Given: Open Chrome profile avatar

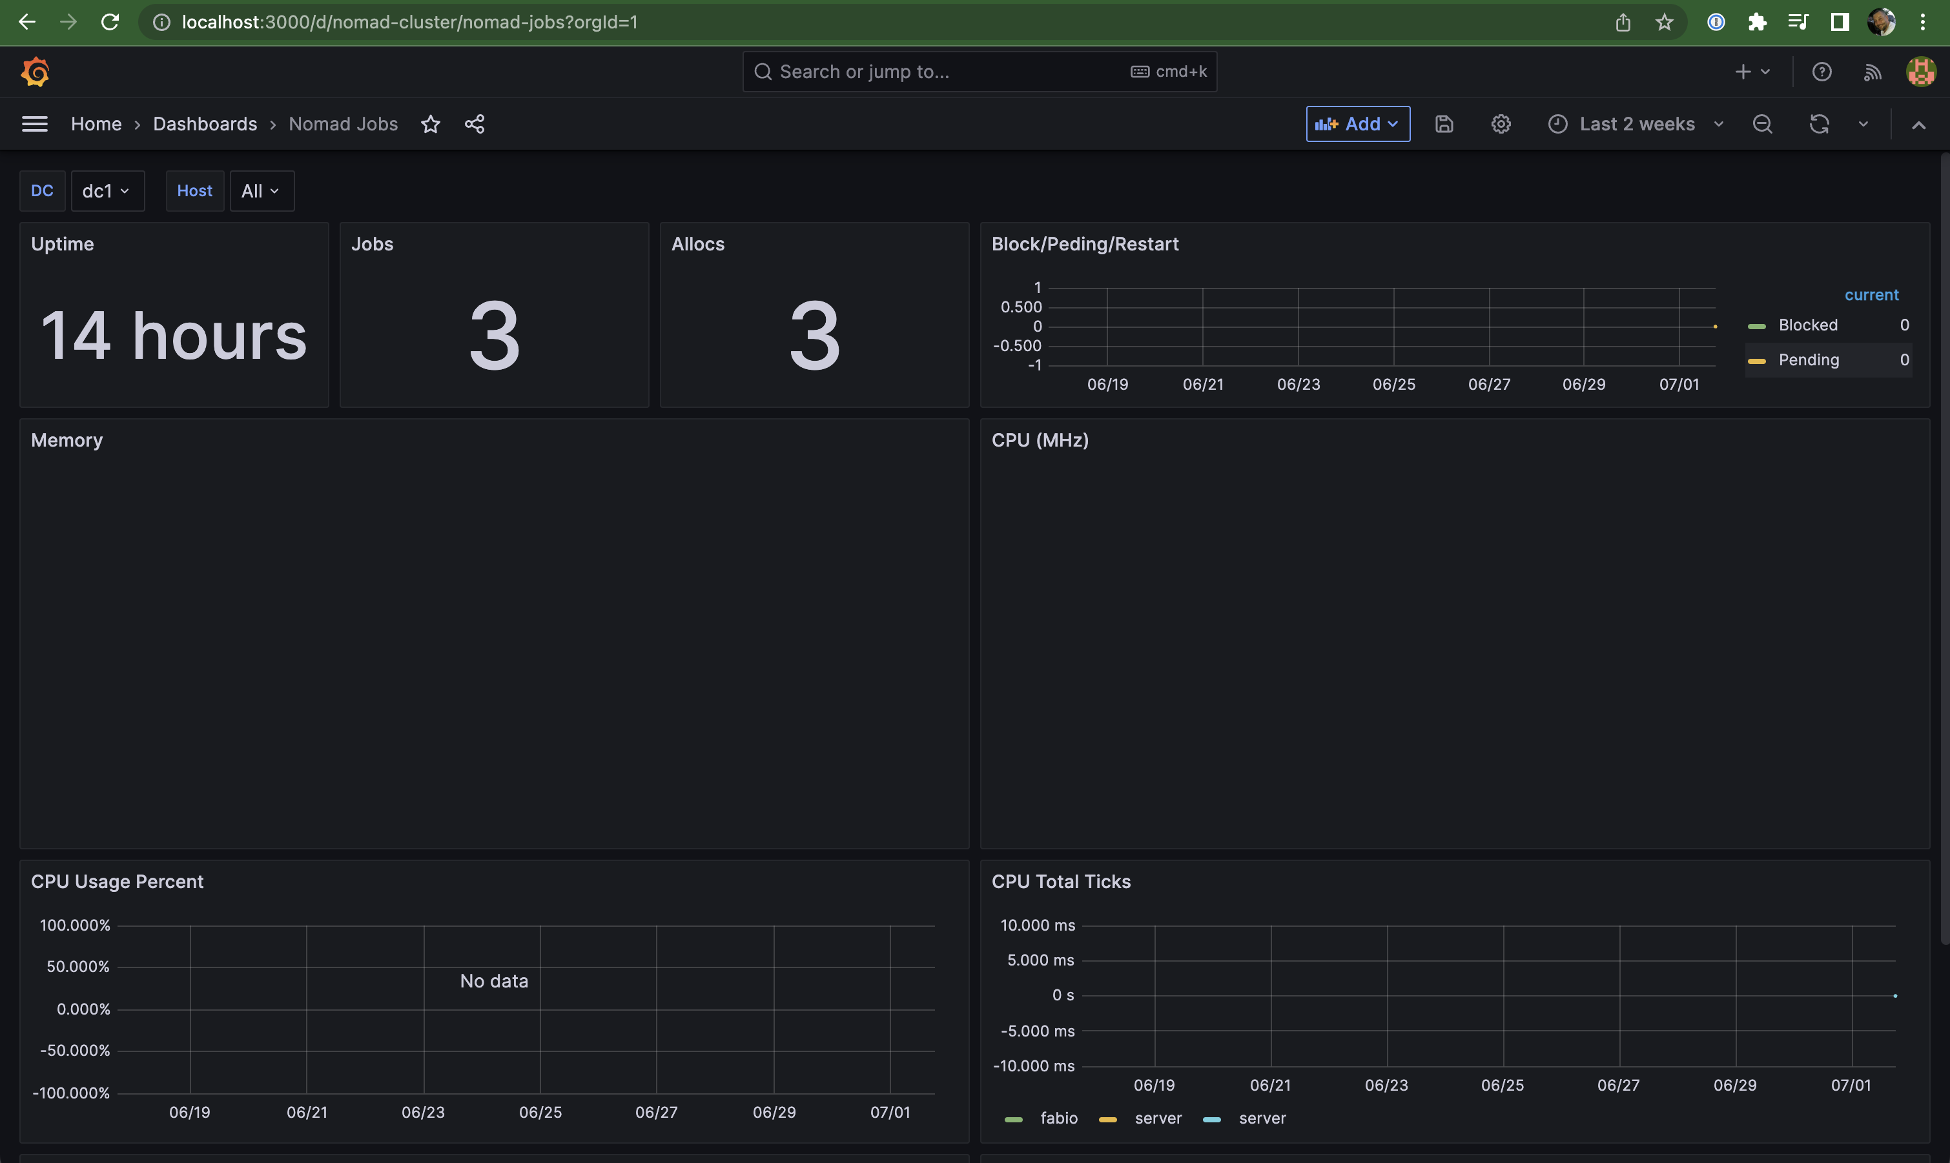Looking at the screenshot, I should [1881, 22].
